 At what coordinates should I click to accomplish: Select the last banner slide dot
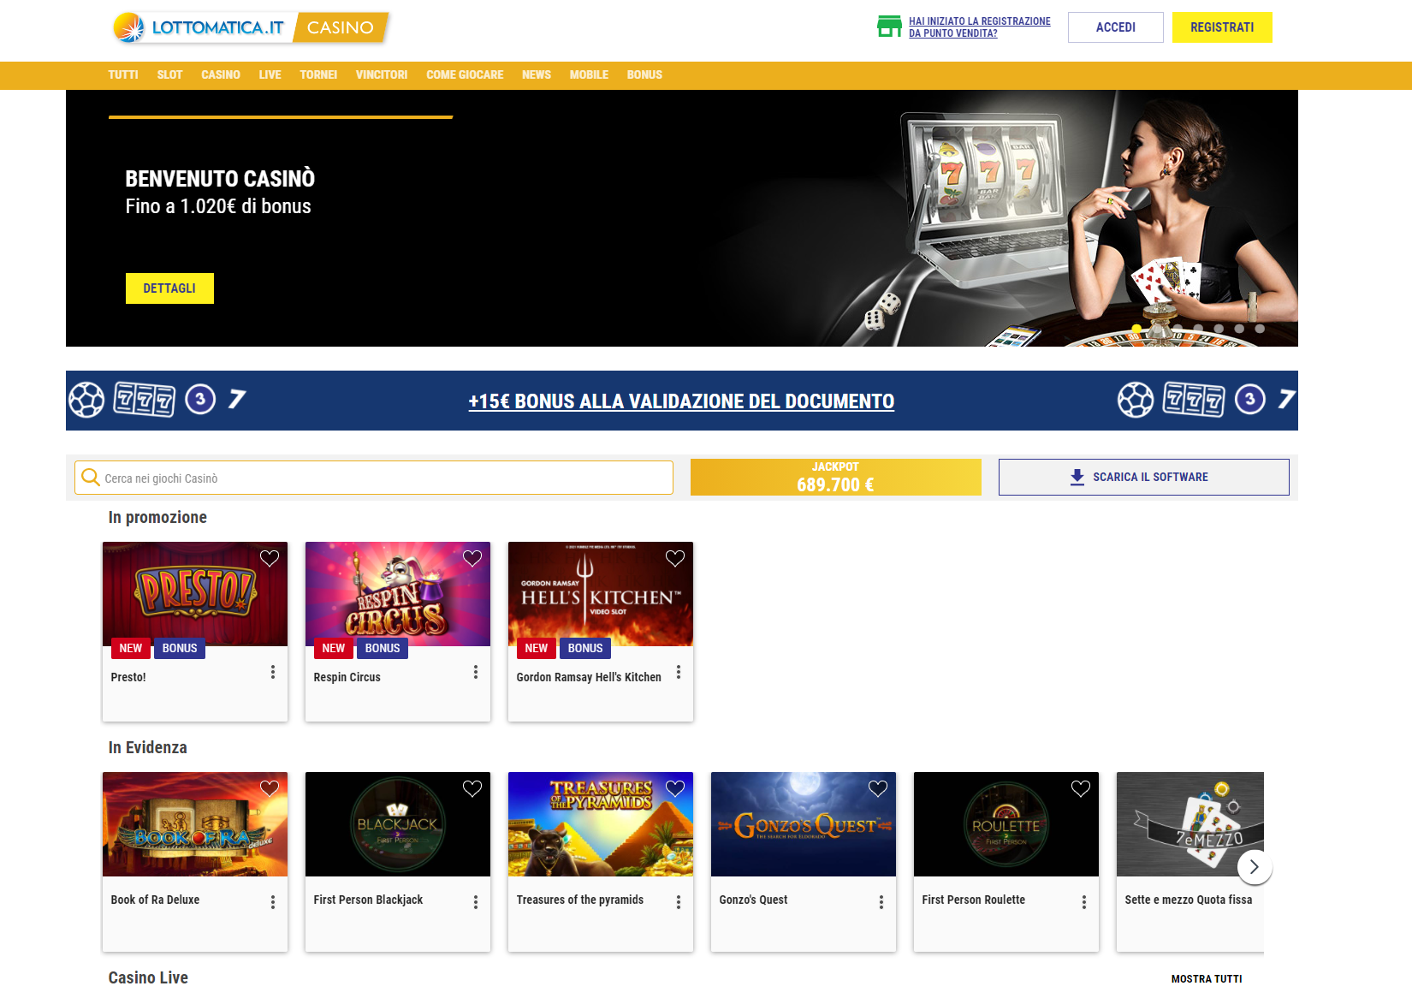(1260, 329)
